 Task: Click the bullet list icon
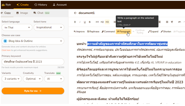[114, 22]
